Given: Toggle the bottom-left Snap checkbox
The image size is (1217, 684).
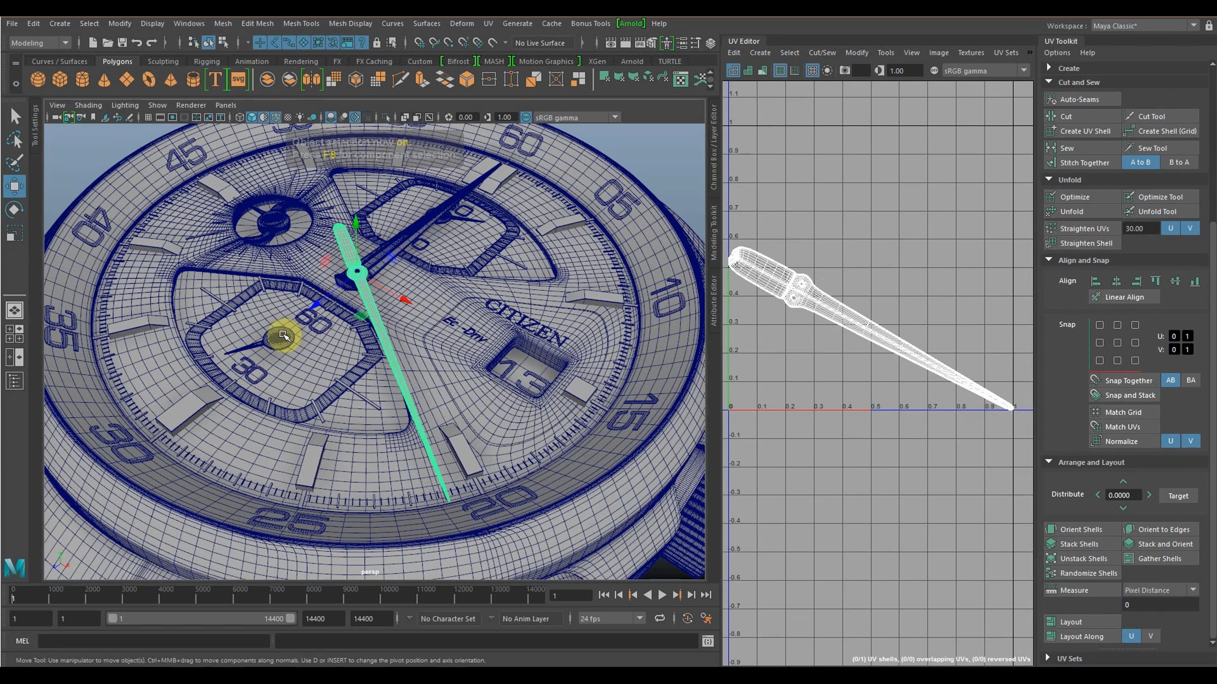Looking at the screenshot, I should pos(1099,360).
